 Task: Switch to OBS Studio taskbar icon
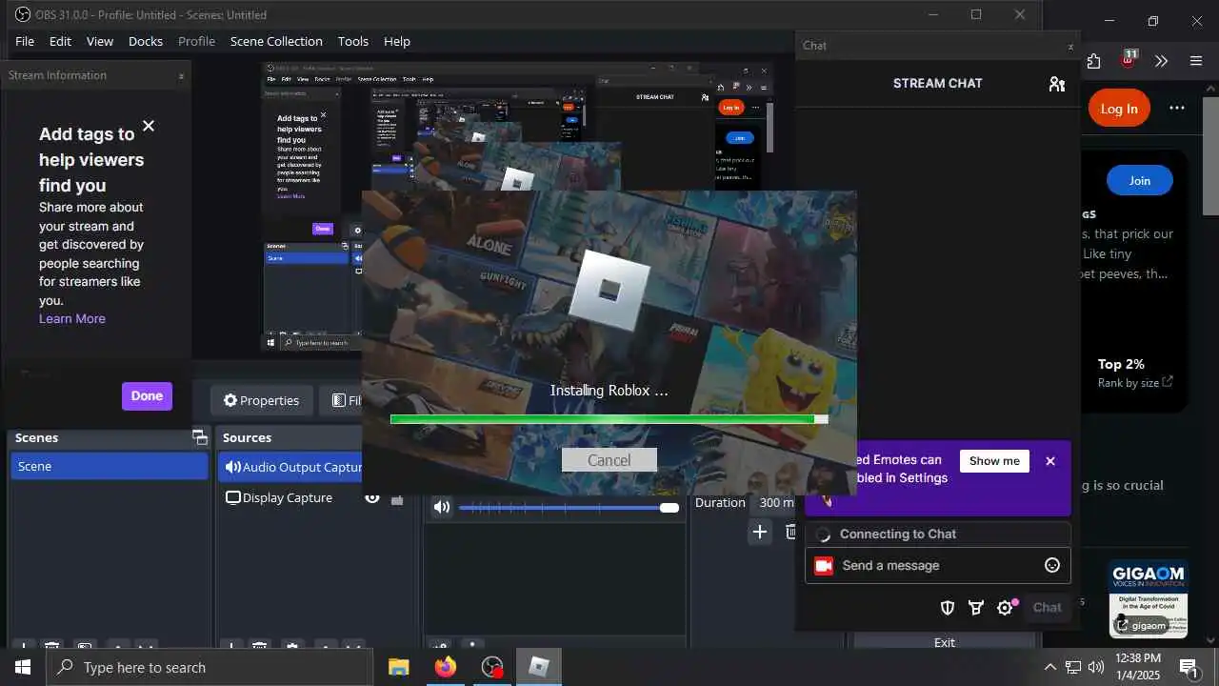[x=491, y=667]
